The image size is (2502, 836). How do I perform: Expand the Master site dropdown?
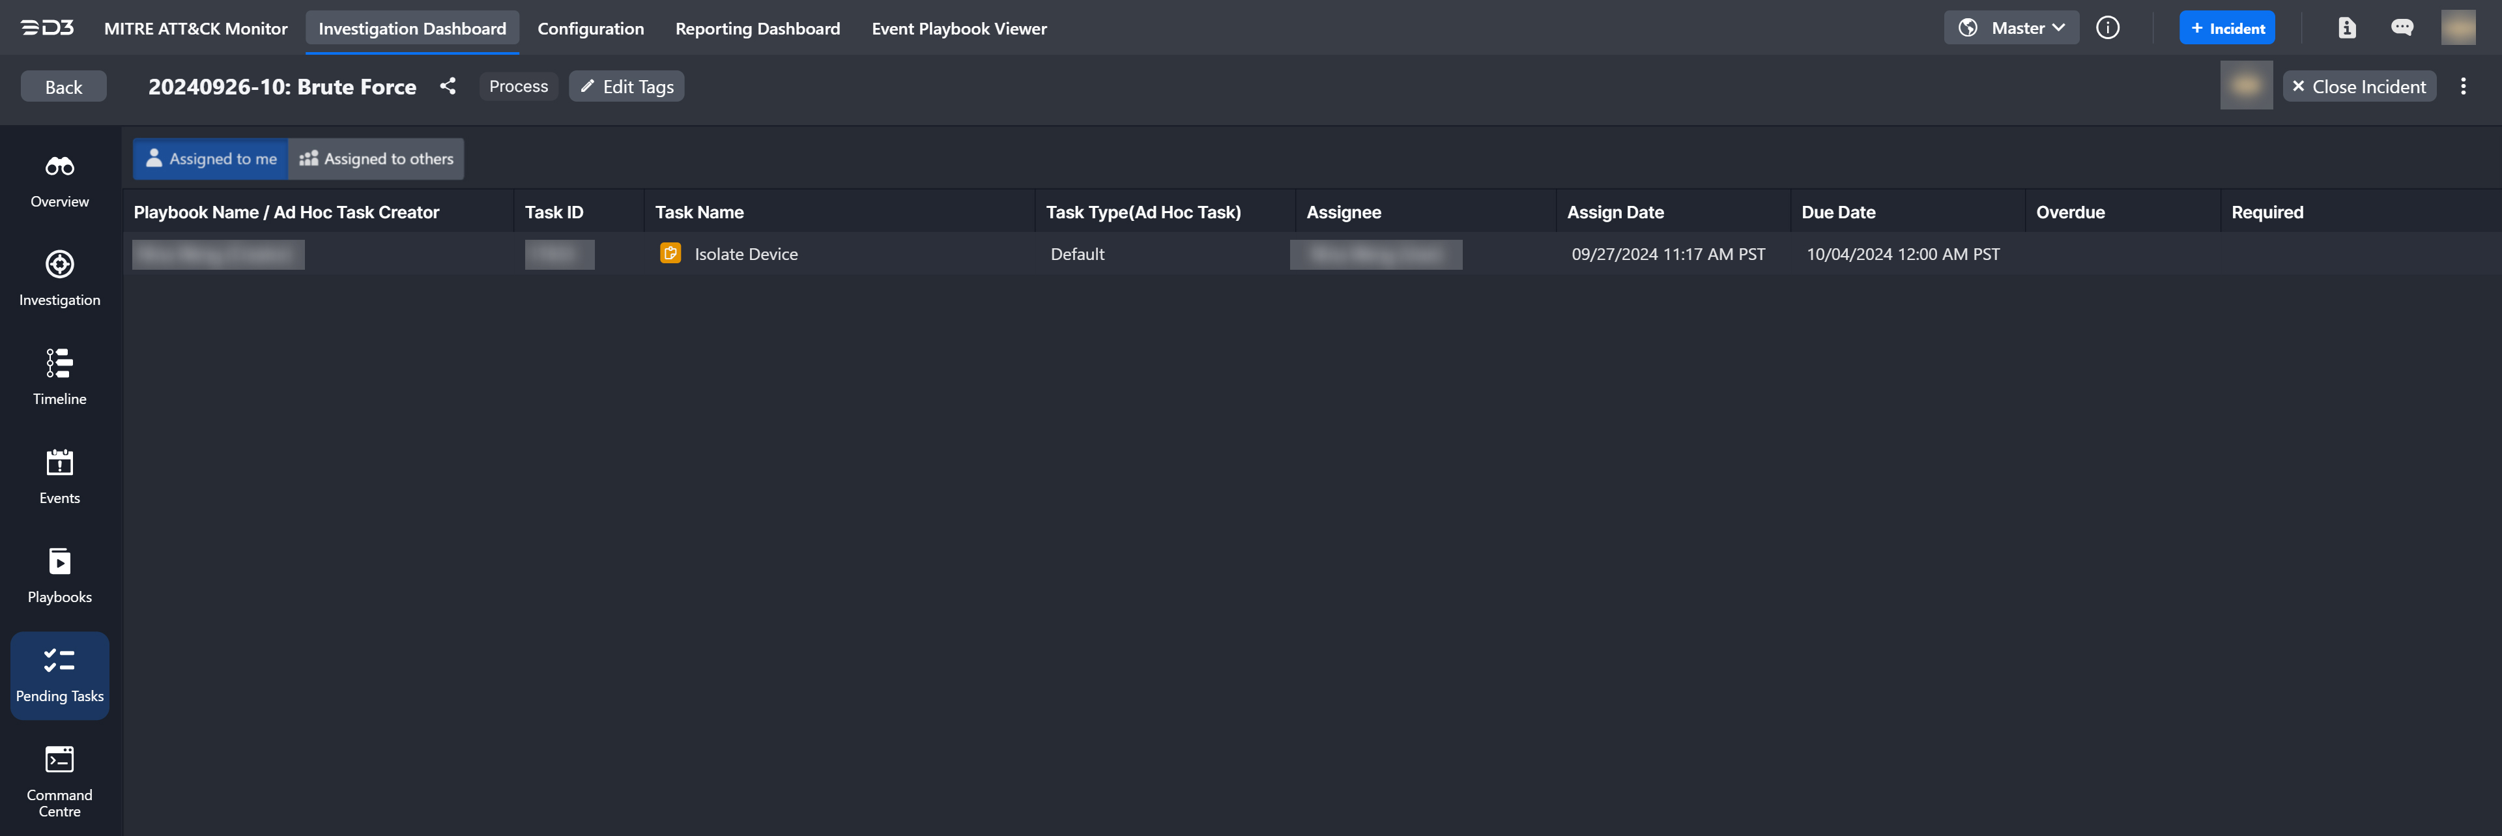click(2011, 28)
